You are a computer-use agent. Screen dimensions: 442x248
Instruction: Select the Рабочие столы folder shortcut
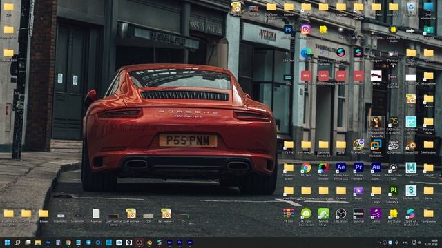coord(428,122)
